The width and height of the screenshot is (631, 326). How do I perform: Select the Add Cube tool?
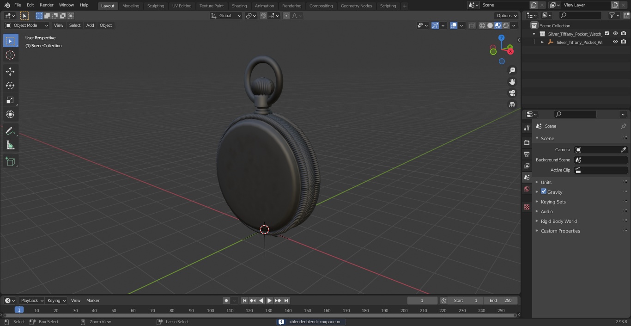(10, 161)
